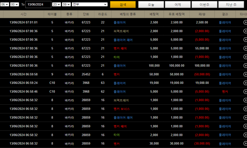The image size is (247, 148).
Task: Click the 50,000.00 valid bet amount
Action: (x=177, y=74)
